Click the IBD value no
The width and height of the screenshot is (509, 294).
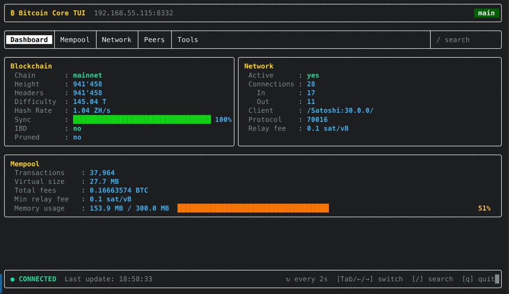77,128
